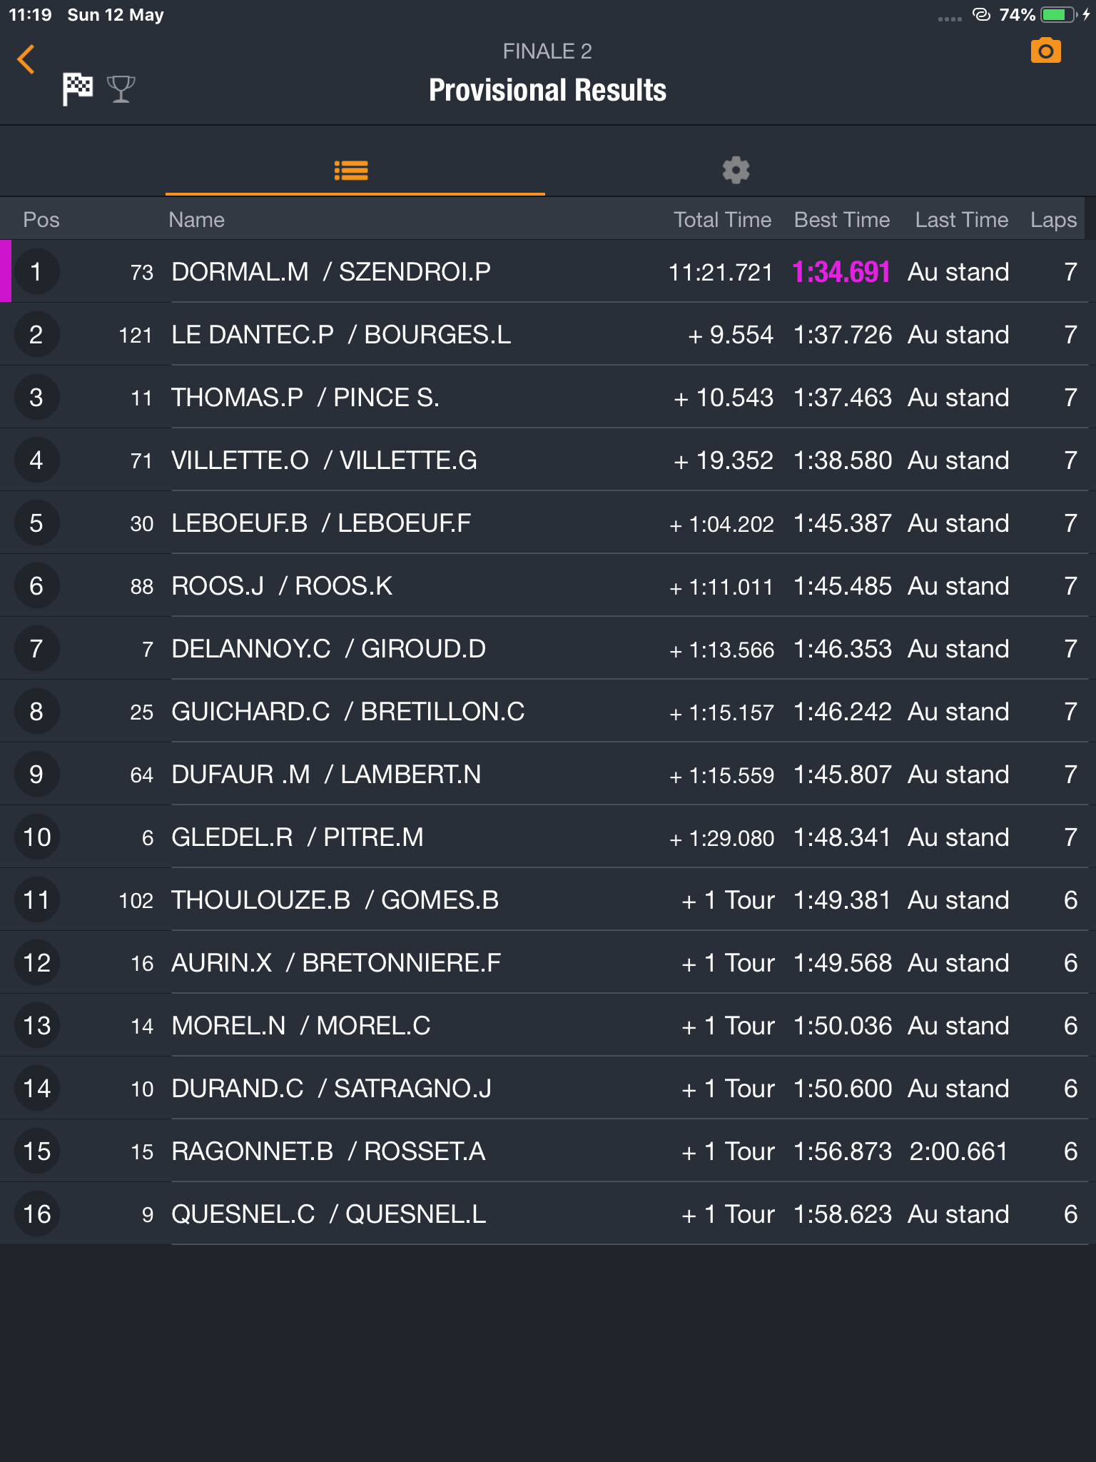
Task: Select the checkered flag icon
Action: point(77,89)
